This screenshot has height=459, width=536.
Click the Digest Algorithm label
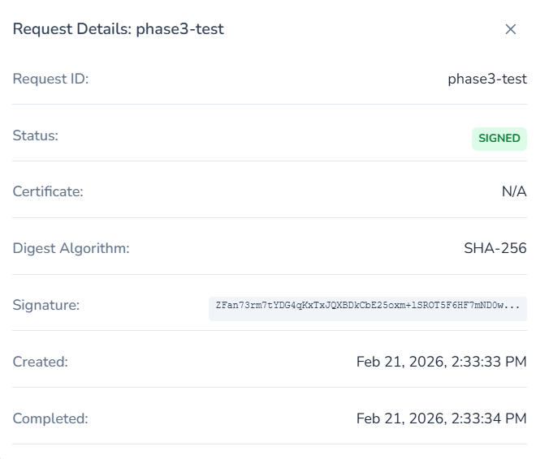[71, 249]
